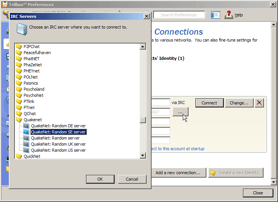Choose QuakeNet: Random US server
The height and width of the screenshot is (202, 278).
[58, 150]
